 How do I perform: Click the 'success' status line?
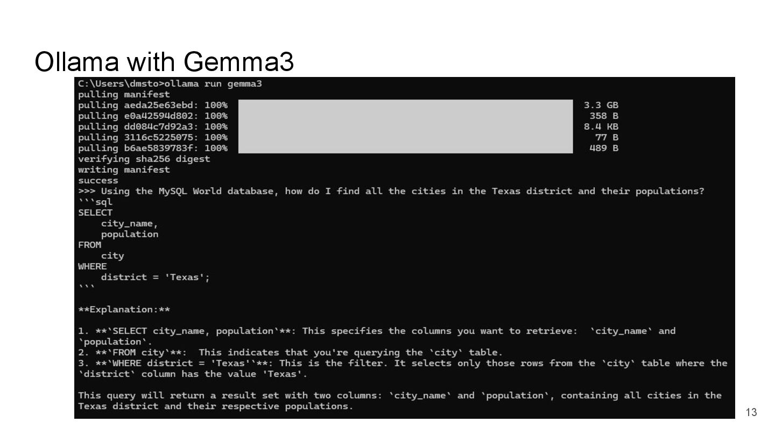pyautogui.click(x=98, y=180)
